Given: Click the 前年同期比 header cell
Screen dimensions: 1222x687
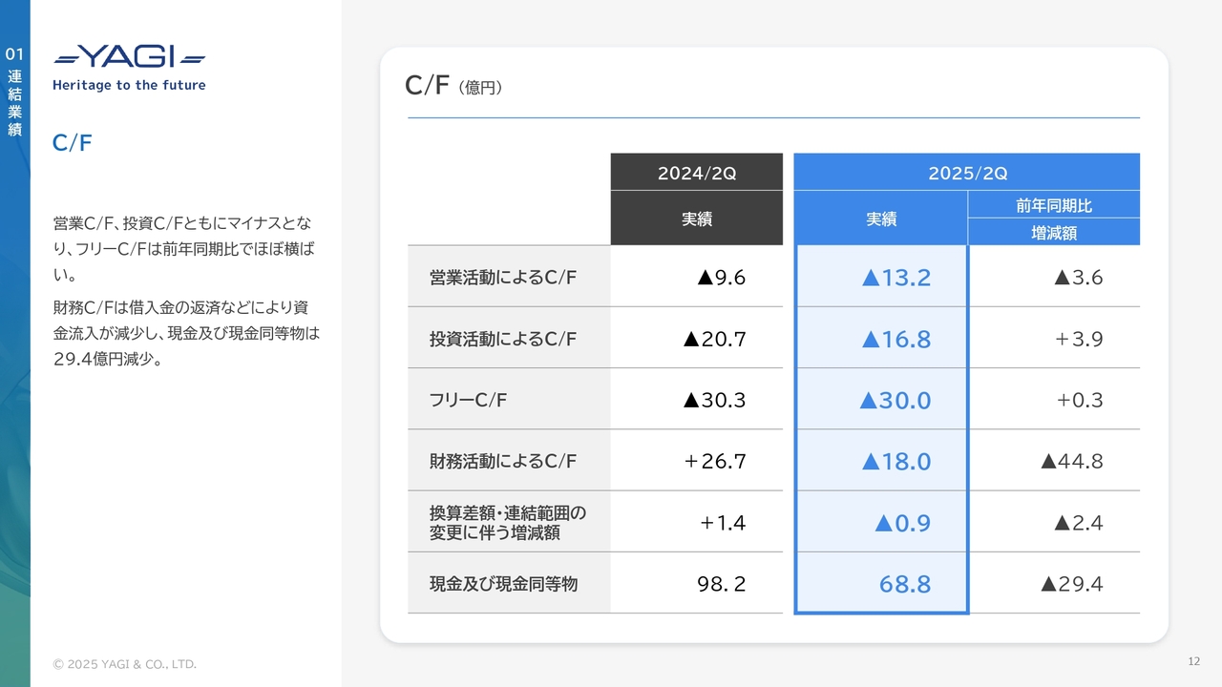Looking at the screenshot, I should point(1054,205).
